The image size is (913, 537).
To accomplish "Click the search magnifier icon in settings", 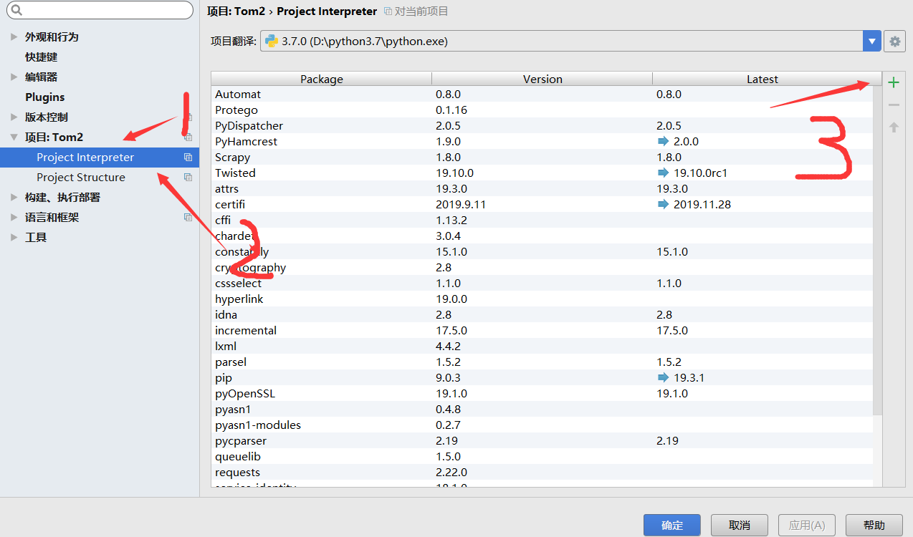I will point(16,10).
